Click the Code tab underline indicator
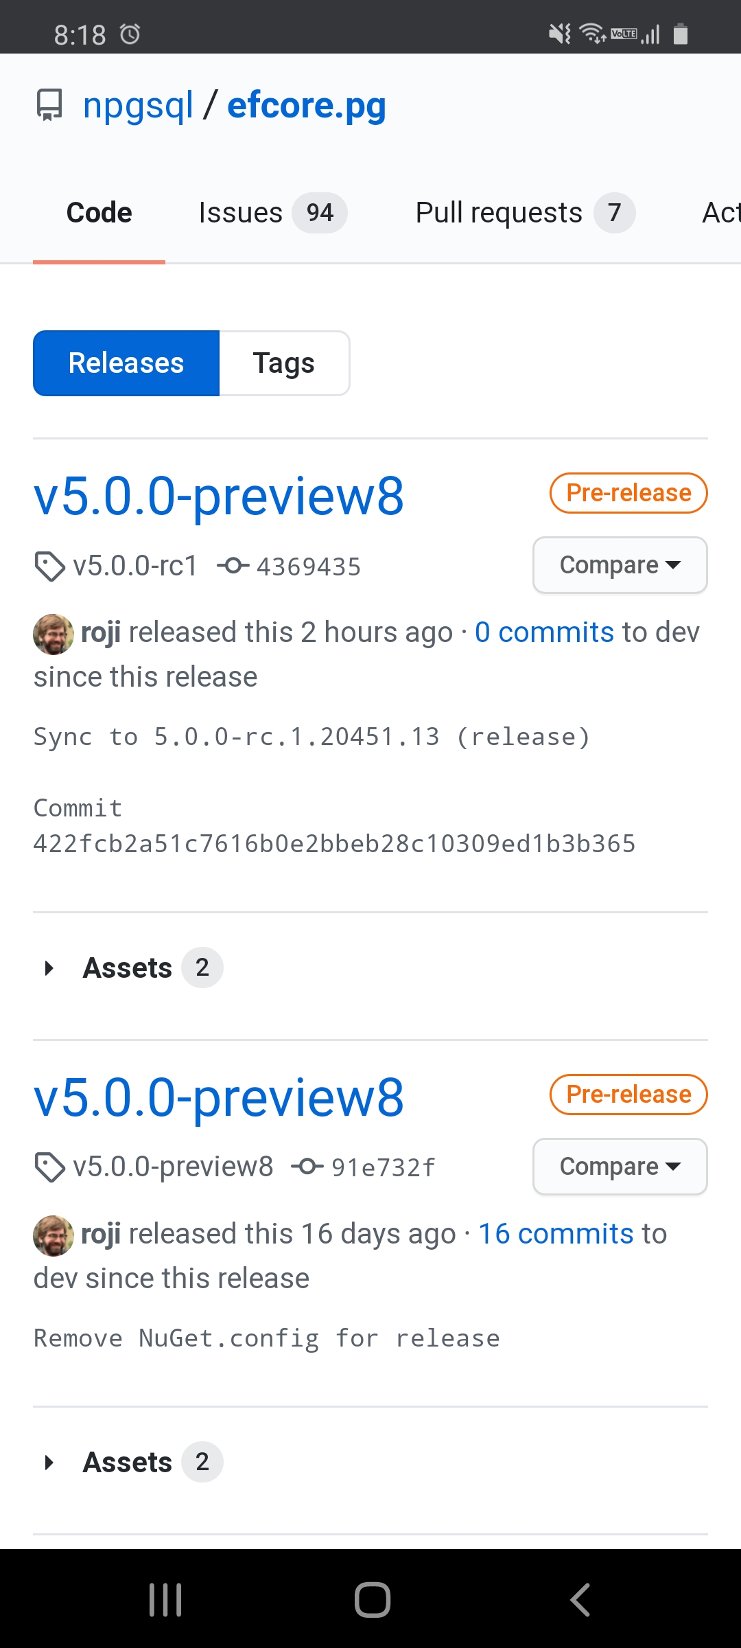Viewport: 741px width, 1648px height. pyautogui.click(x=99, y=262)
